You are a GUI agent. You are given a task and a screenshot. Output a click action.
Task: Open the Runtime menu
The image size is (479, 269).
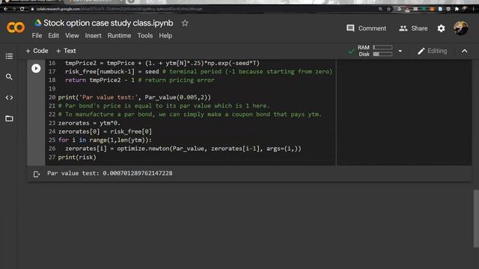119,36
